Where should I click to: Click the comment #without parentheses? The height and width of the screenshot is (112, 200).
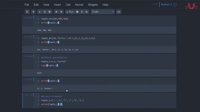(54, 58)
